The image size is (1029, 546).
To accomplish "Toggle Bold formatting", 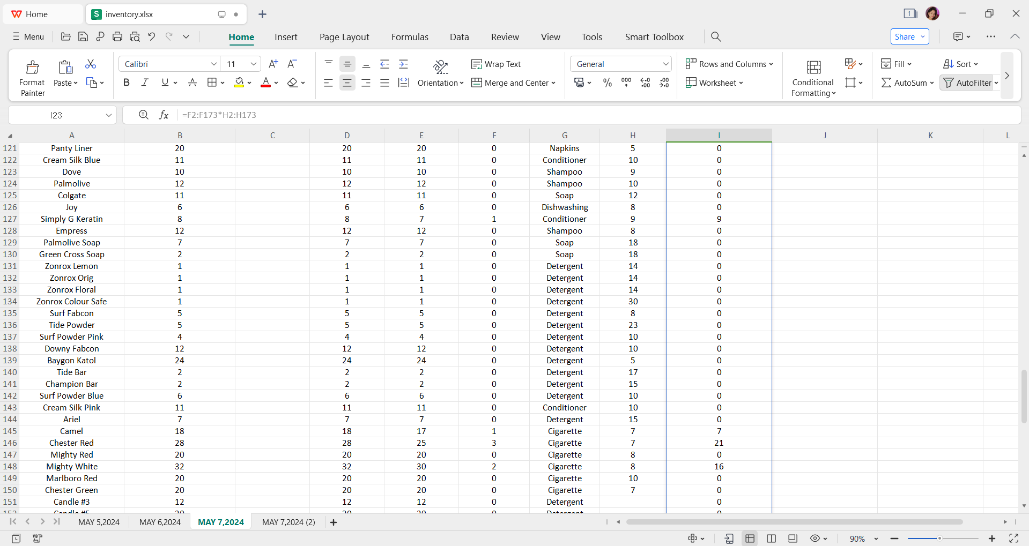I will pos(127,83).
